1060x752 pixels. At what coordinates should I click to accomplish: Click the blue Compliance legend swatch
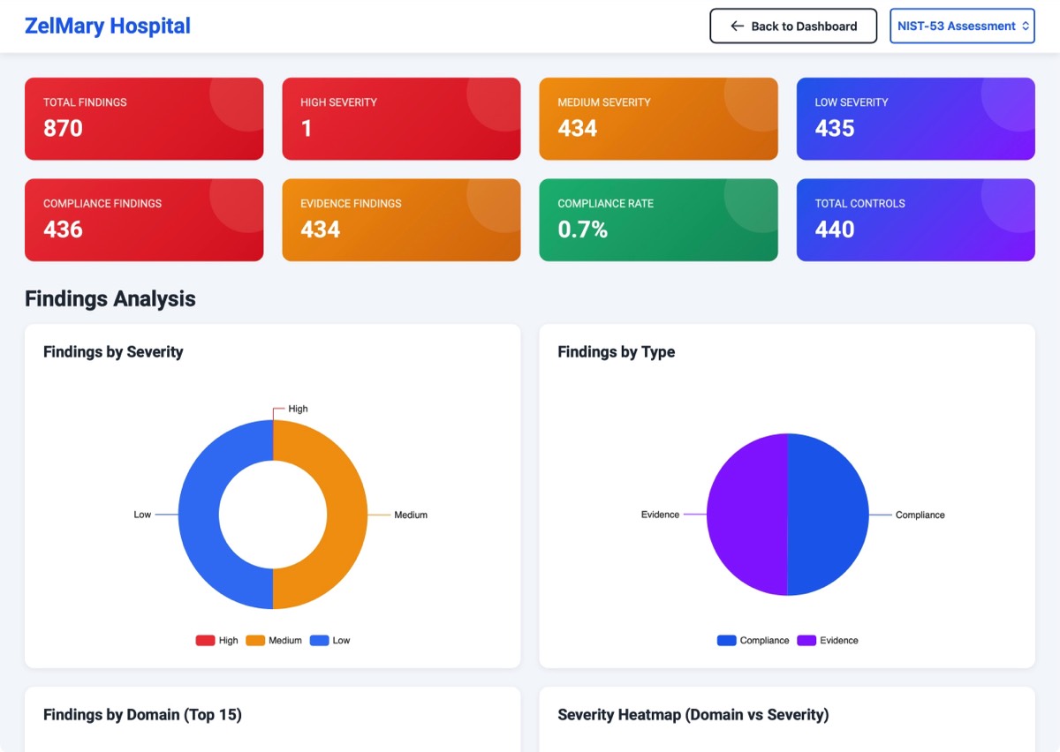[726, 640]
